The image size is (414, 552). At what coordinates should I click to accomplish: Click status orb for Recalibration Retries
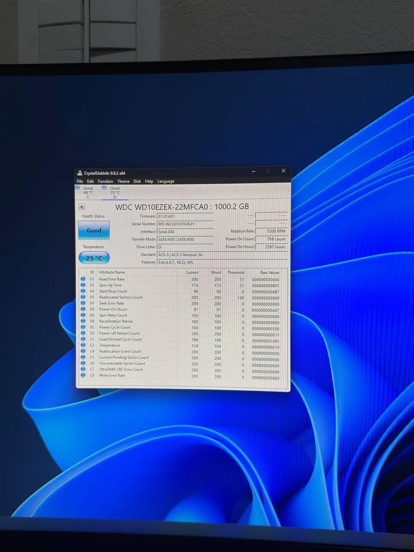point(83,321)
